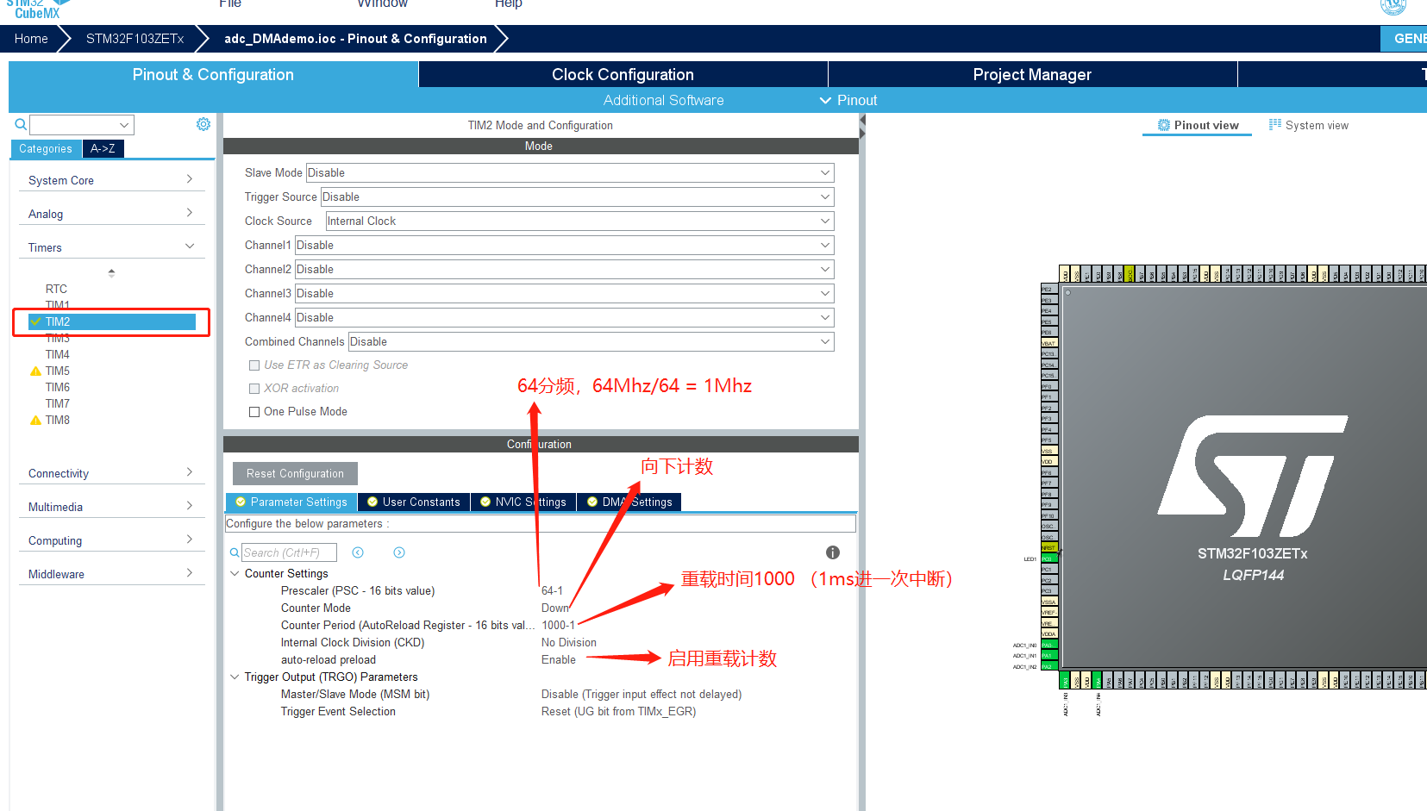Click the System view grid icon

[1274, 125]
